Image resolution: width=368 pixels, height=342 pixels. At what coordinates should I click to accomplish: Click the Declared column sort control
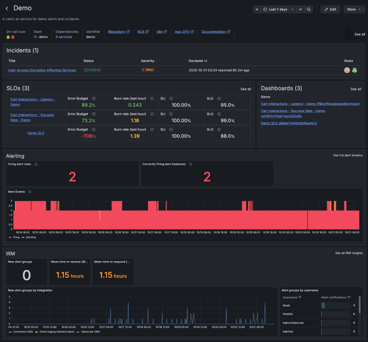click(204, 61)
